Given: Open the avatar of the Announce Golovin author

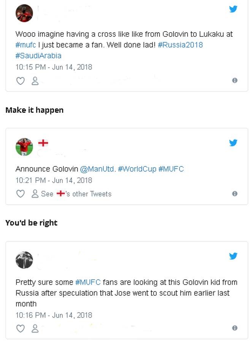Looking at the screenshot, I should tap(24, 147).
